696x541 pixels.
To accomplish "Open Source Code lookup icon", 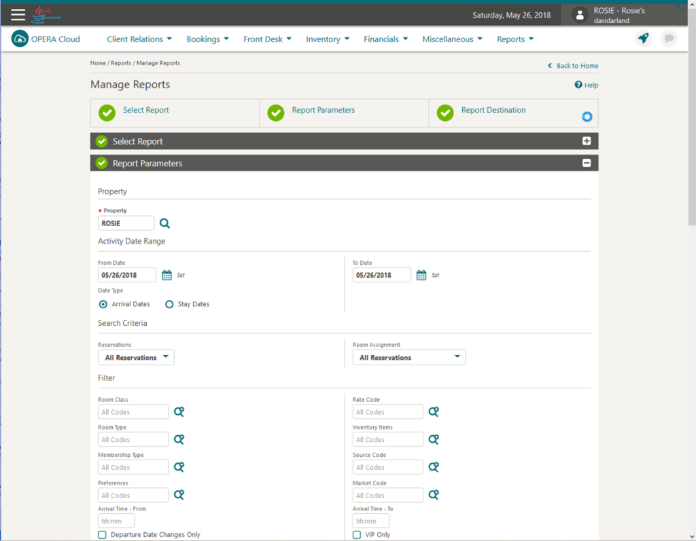I will click(434, 467).
